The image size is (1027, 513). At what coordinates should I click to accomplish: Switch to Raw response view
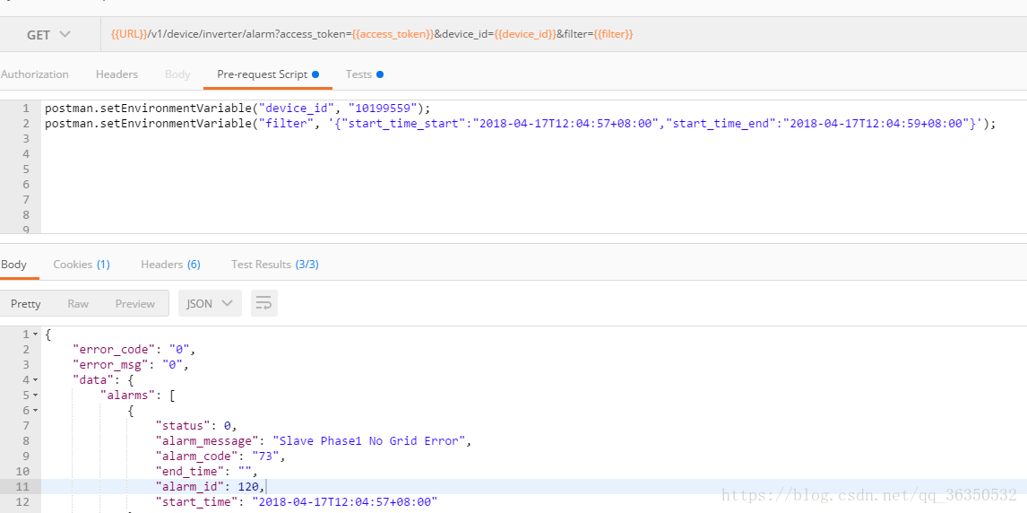point(78,303)
